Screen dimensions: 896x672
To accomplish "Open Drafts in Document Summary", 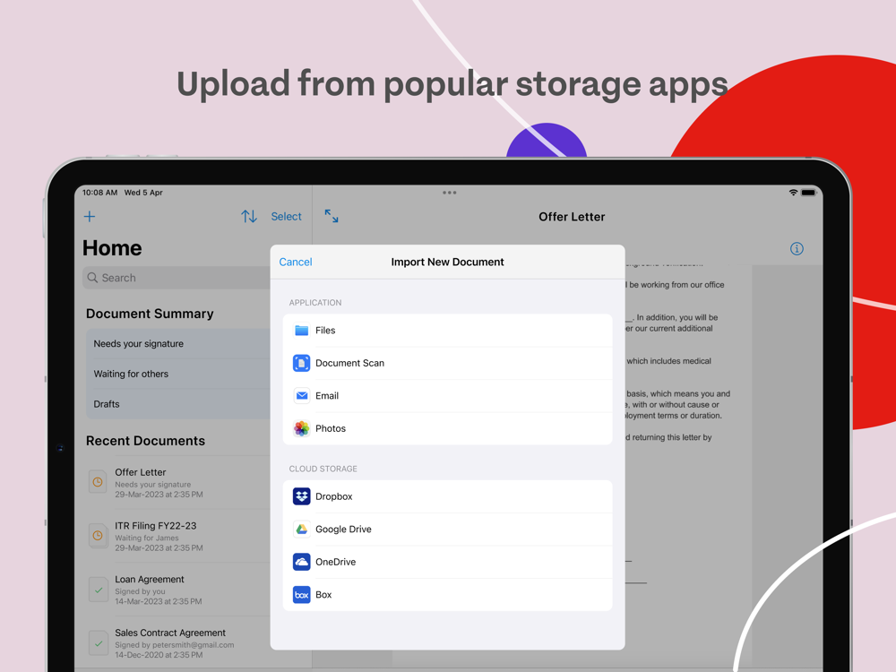I will tap(178, 404).
